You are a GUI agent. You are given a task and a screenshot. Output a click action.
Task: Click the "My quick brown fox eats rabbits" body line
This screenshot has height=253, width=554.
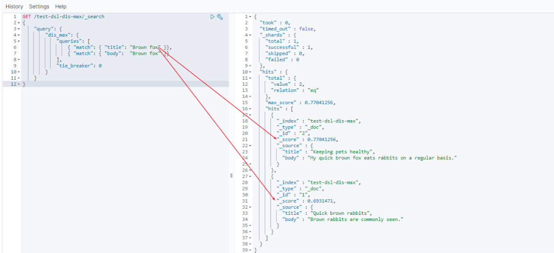point(369,158)
